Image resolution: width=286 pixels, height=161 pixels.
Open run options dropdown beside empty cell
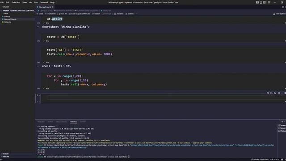coord(40,95)
